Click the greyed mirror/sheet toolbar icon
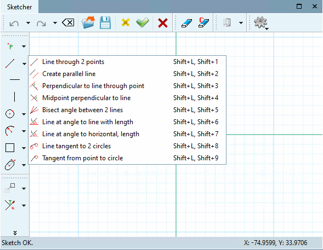The image size is (323, 250). [x=227, y=22]
